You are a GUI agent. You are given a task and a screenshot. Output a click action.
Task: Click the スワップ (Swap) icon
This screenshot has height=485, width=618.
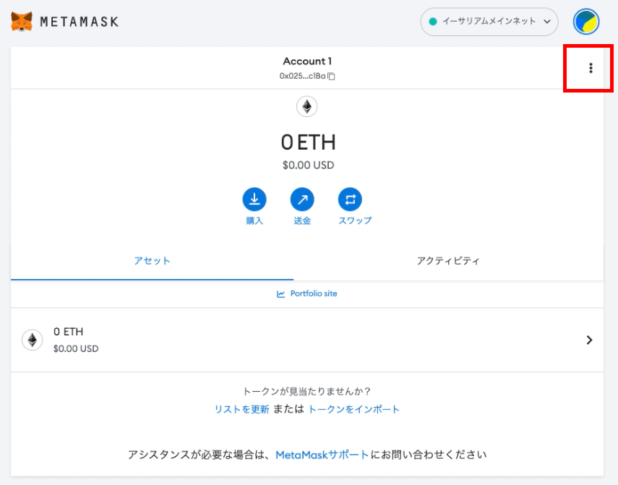[x=350, y=199]
